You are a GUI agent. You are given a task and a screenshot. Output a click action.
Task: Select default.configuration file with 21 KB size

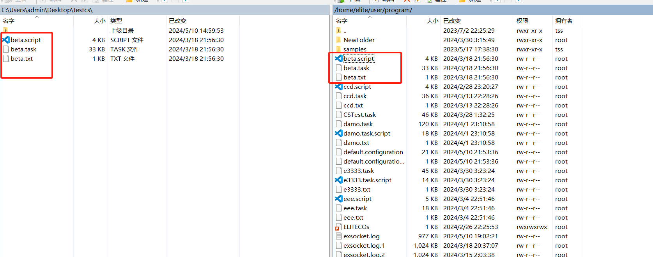[x=373, y=152]
